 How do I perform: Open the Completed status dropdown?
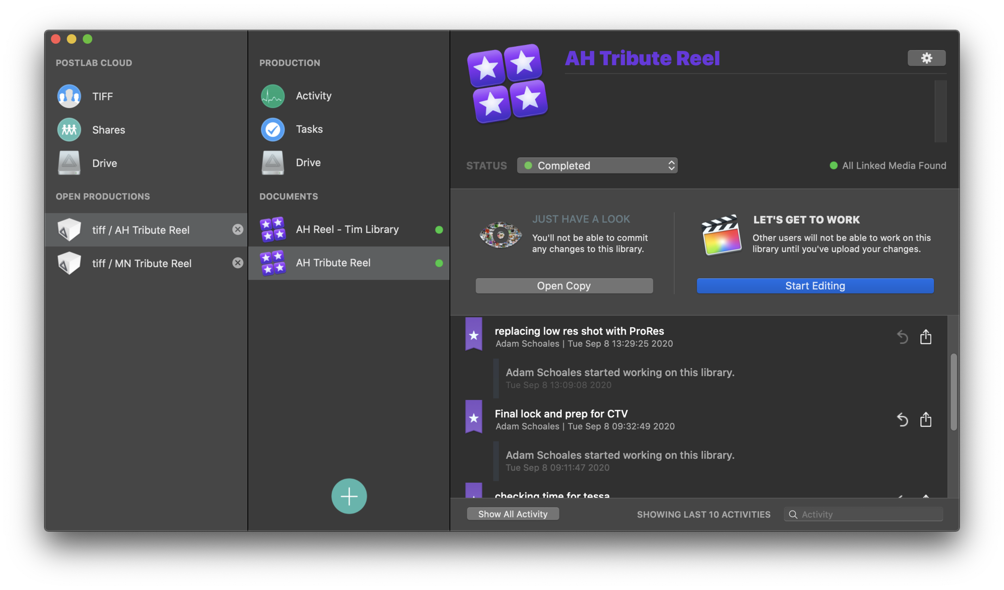click(x=597, y=166)
